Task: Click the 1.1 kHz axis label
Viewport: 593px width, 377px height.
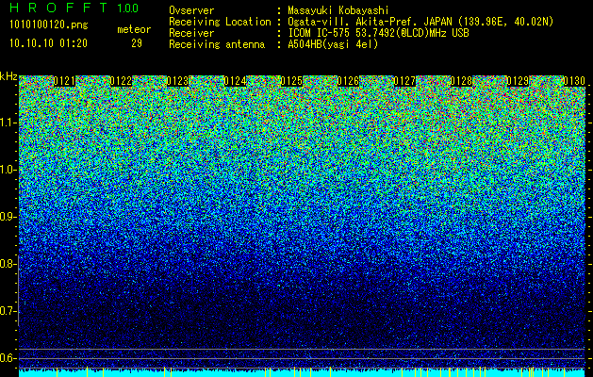Action: pos(8,123)
